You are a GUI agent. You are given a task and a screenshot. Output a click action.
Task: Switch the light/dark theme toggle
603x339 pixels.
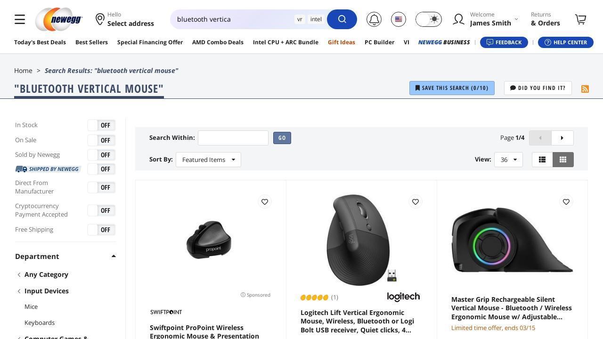(429, 19)
